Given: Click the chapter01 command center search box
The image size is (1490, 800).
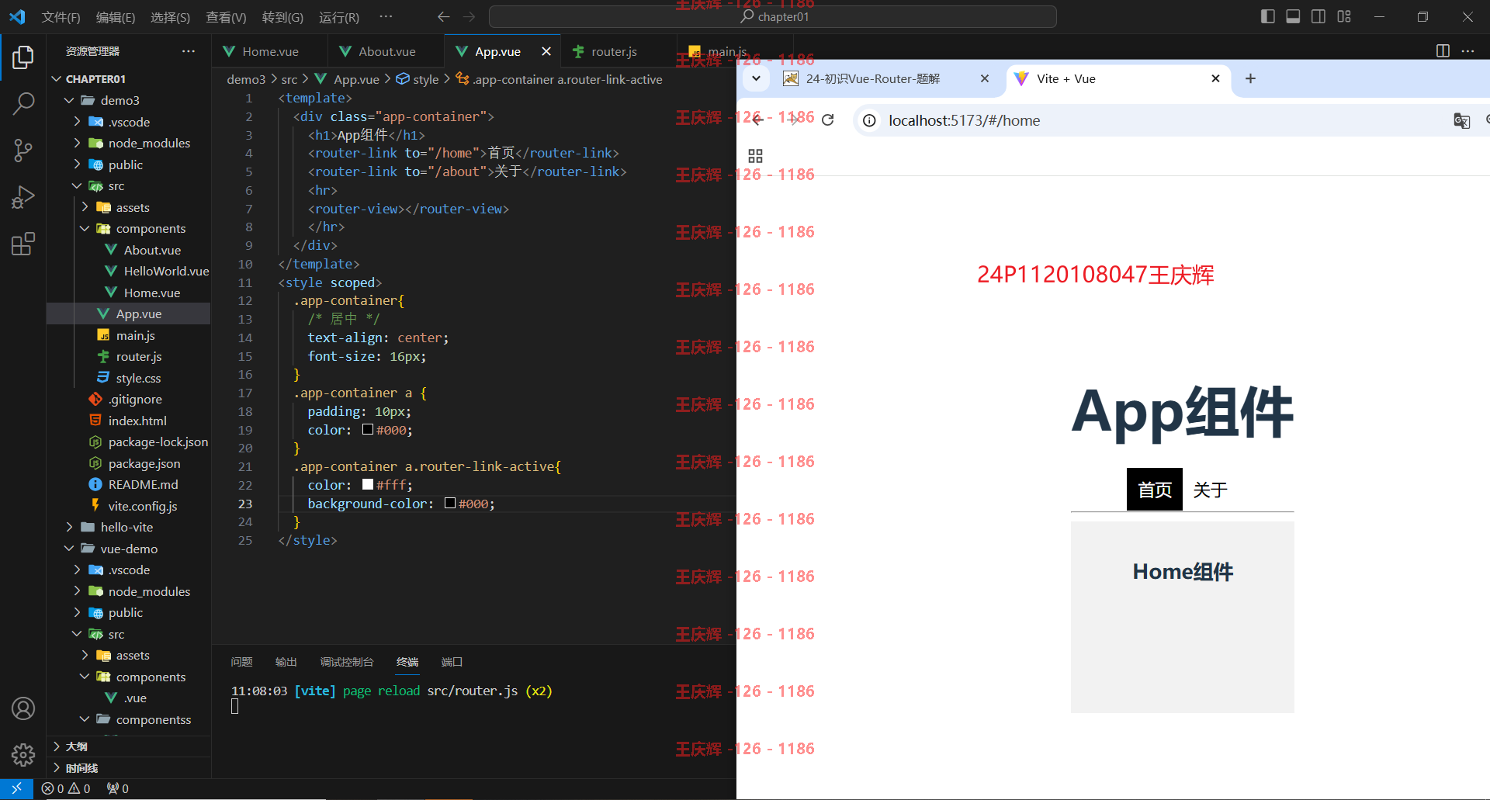Looking at the screenshot, I should [773, 16].
